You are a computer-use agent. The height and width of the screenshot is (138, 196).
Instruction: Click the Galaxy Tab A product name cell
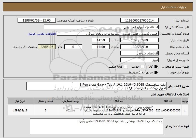pos(119,110)
